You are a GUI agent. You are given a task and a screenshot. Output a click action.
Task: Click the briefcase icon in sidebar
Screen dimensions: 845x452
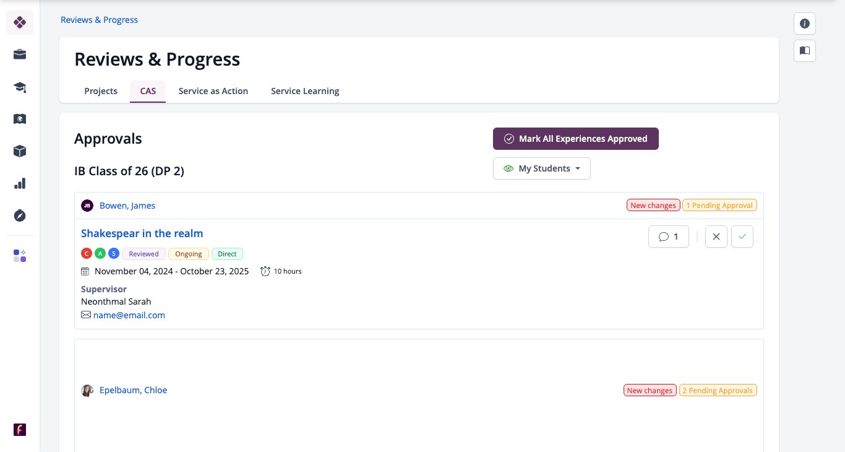[x=20, y=54]
